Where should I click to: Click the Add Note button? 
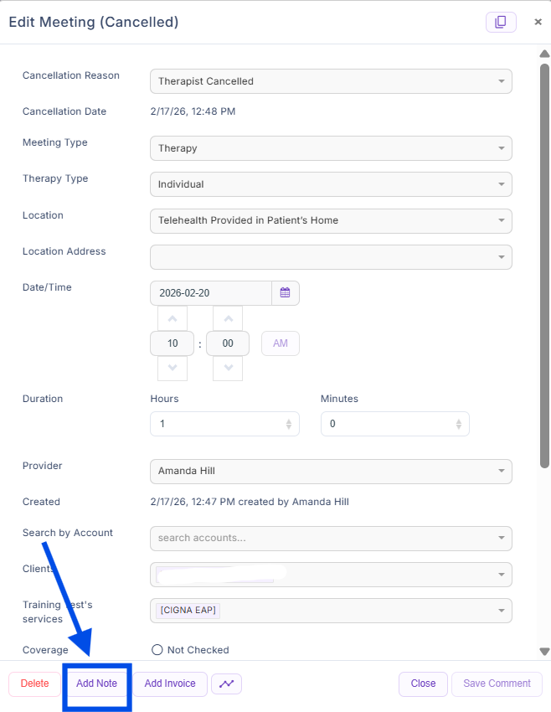pos(96,684)
